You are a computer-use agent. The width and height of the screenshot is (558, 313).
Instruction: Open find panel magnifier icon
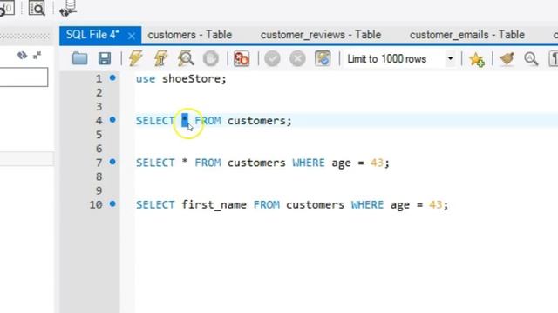[531, 58]
